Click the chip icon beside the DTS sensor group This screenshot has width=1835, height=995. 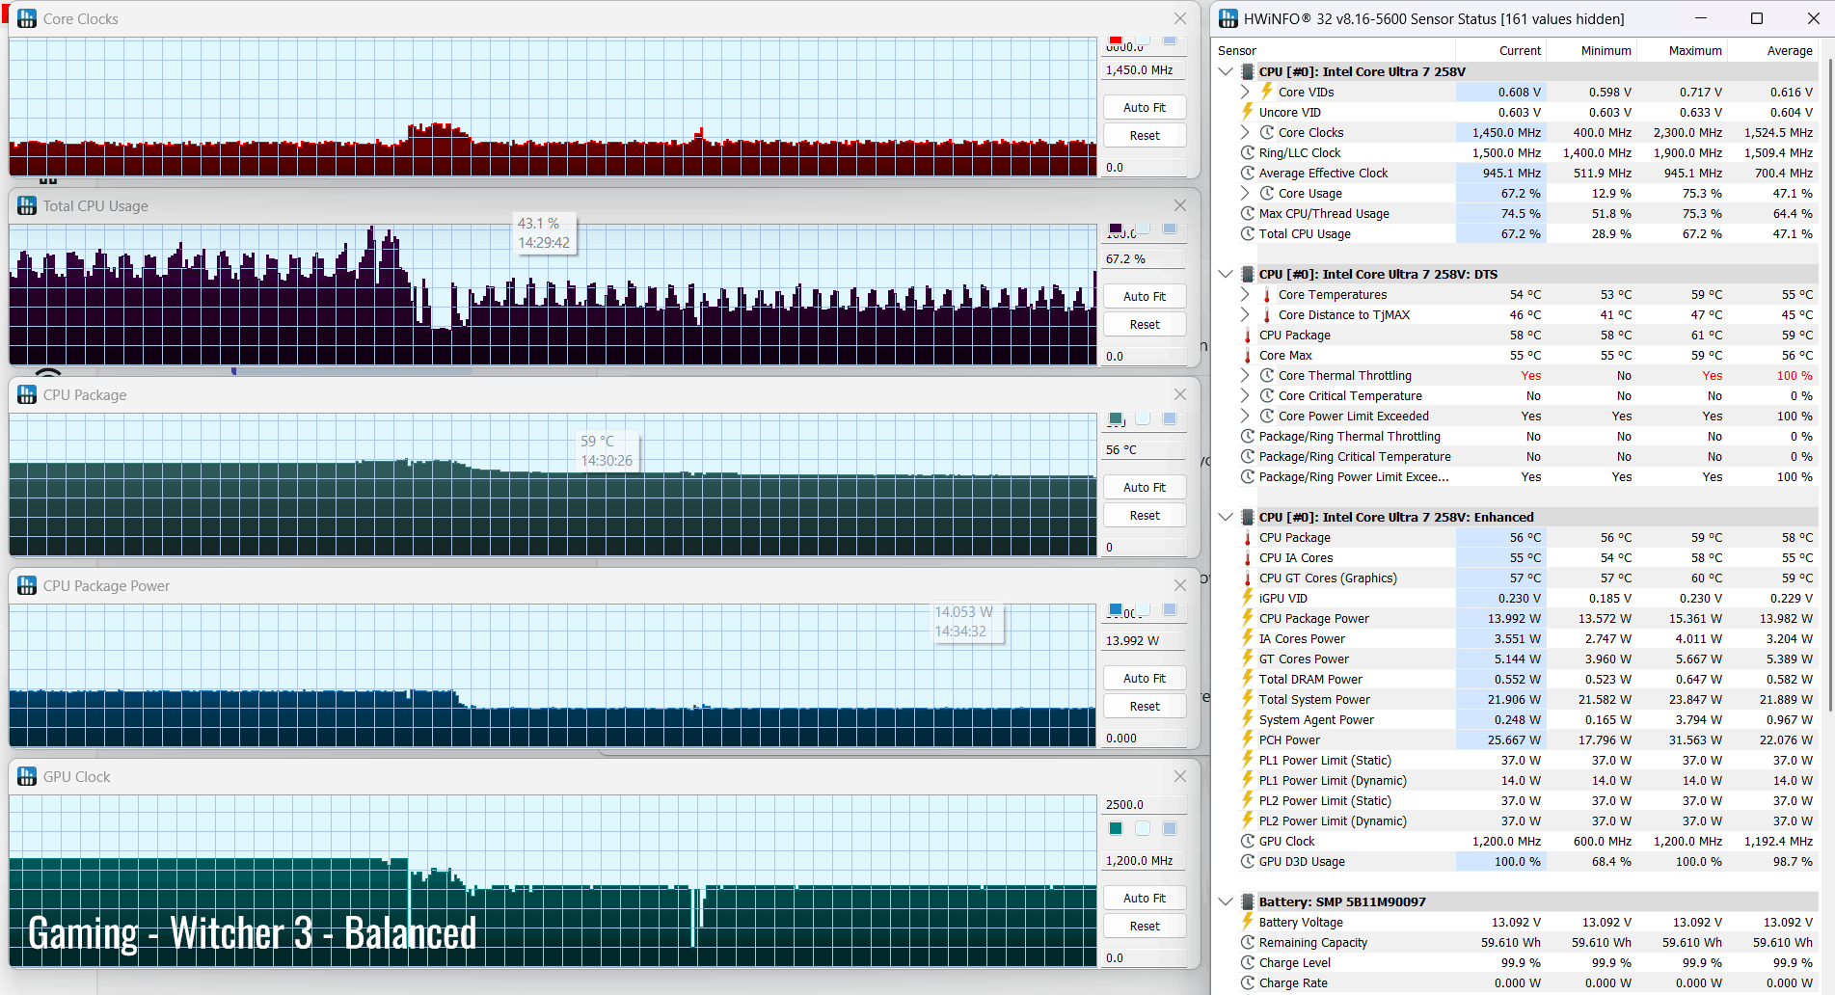[x=1247, y=274]
